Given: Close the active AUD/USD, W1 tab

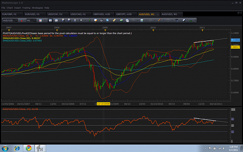Looking at the screenshot, I should (x=158, y=14).
